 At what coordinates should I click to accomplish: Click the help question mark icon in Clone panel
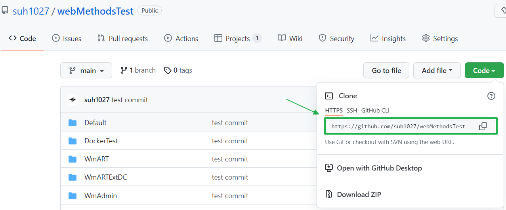(491, 96)
